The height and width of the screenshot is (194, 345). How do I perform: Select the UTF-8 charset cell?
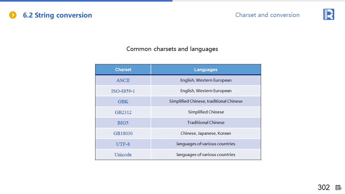coord(123,144)
